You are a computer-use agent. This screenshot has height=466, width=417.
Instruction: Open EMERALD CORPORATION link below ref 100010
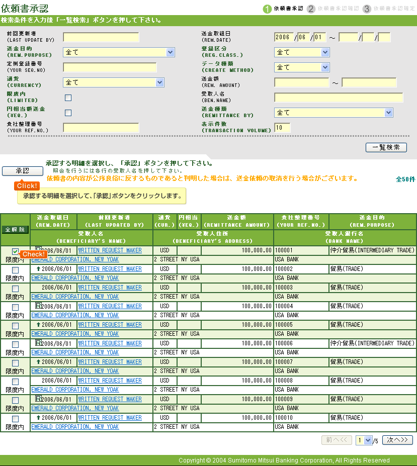pyautogui.click(x=75, y=427)
